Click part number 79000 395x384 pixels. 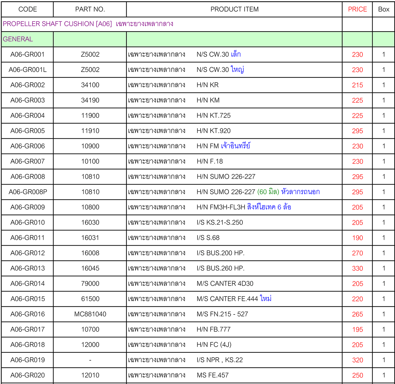tap(90, 284)
